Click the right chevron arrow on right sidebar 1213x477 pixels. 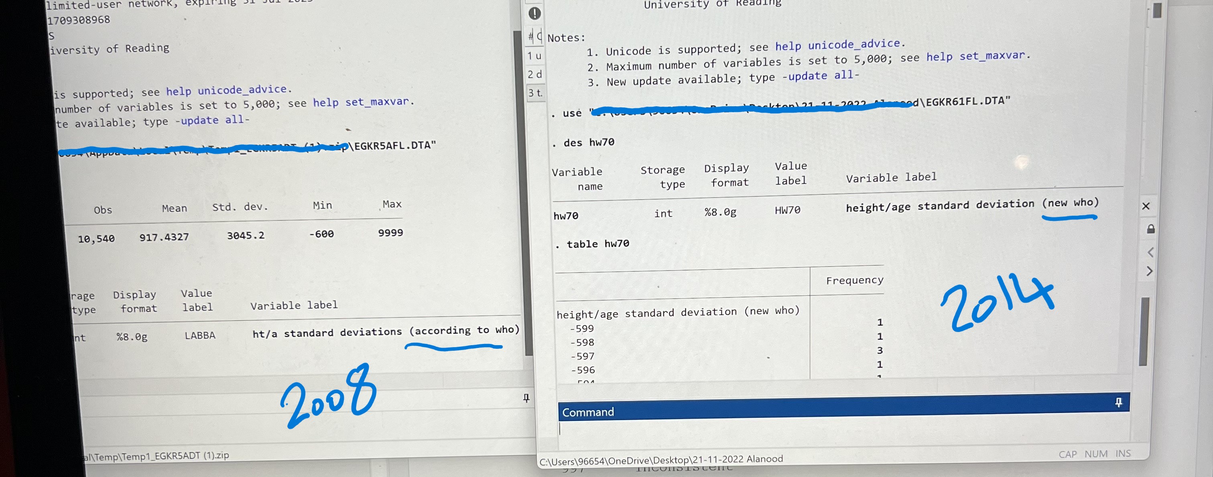tap(1150, 271)
